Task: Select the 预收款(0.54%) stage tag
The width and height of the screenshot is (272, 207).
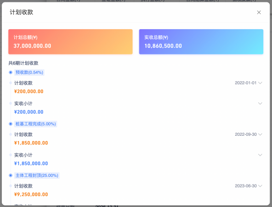Action: [29, 72]
